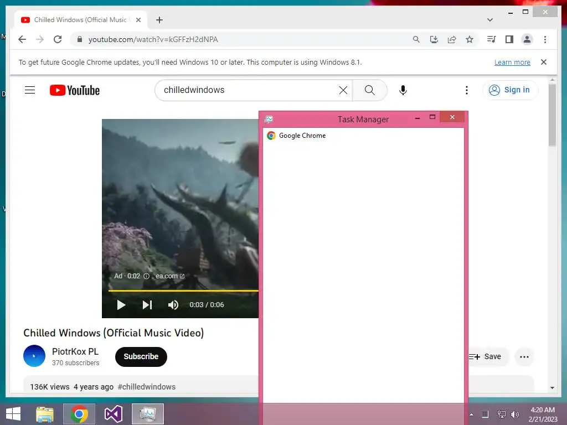Open a new tab with the plus button
Image resolution: width=567 pixels, height=425 pixels.
(x=159, y=20)
